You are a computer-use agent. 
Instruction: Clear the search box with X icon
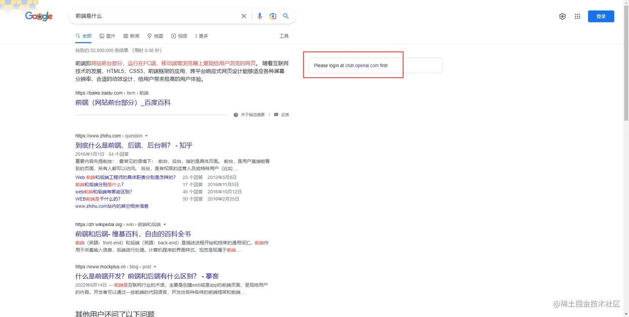(x=244, y=16)
